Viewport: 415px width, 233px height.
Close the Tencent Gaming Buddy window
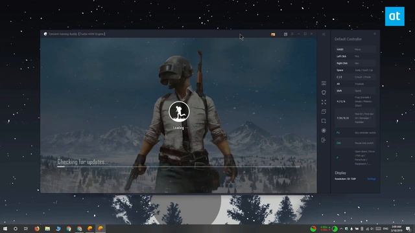coord(311,34)
